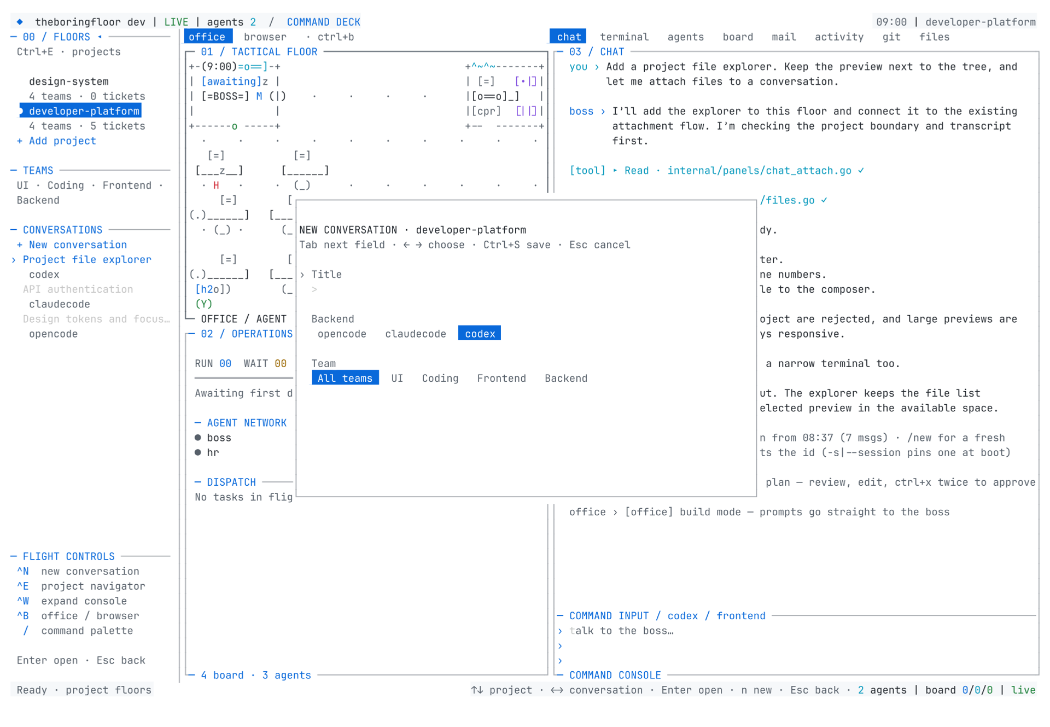
Task: Open the agents tab
Action: click(x=685, y=37)
